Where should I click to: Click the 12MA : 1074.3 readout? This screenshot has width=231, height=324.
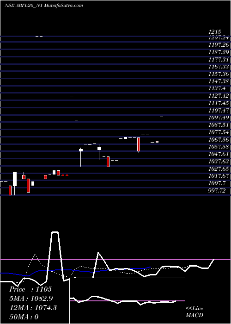33,308
